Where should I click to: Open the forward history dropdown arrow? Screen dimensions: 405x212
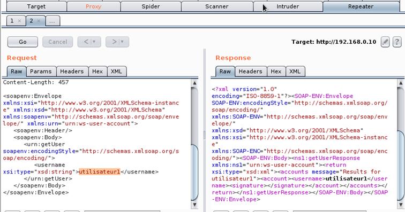[123, 42]
